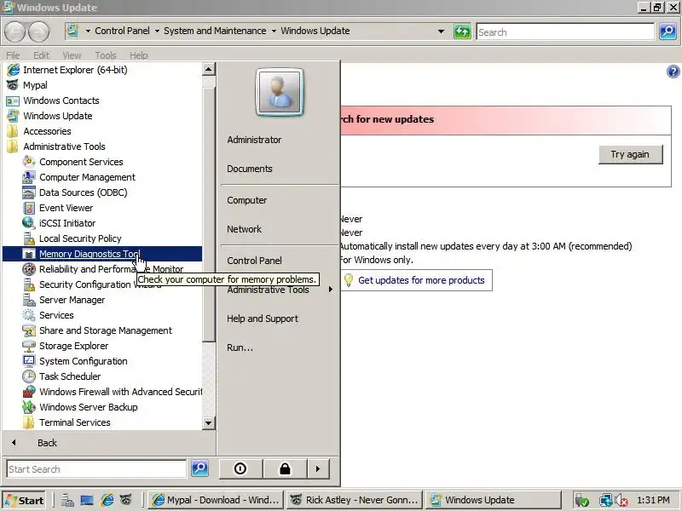
Task: Open System Configuration icon
Action: pyautogui.click(x=29, y=361)
